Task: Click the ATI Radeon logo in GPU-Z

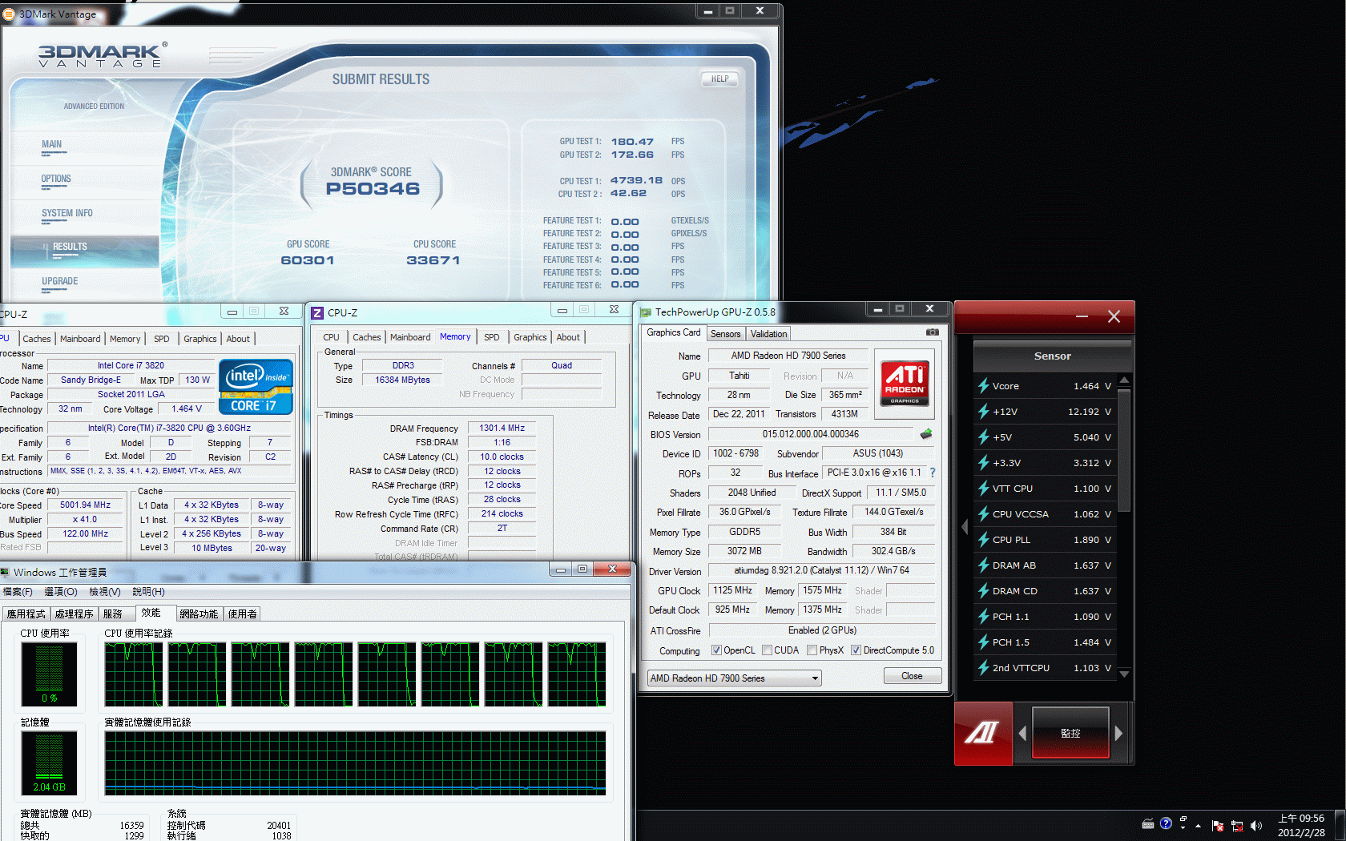Action: pyautogui.click(x=905, y=384)
